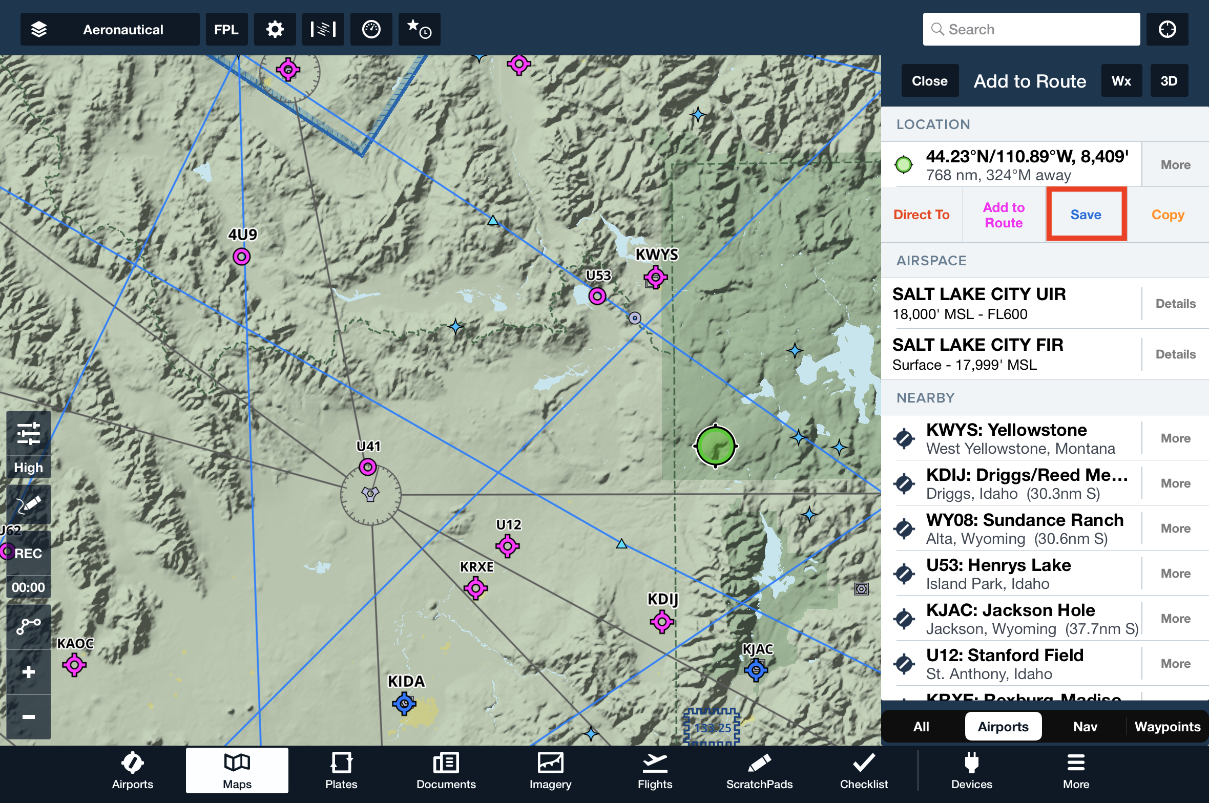This screenshot has height=803, width=1209.
Task: Open the map settings gear
Action: click(x=275, y=29)
